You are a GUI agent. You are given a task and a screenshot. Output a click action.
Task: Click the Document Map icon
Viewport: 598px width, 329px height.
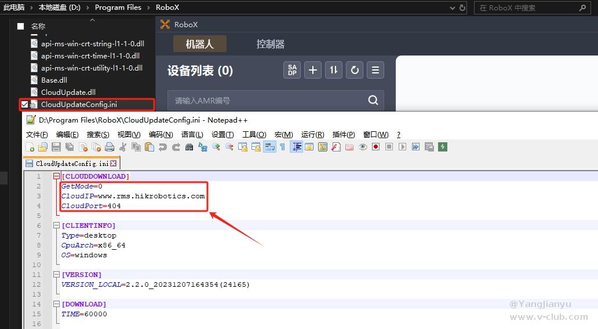[x=323, y=147]
